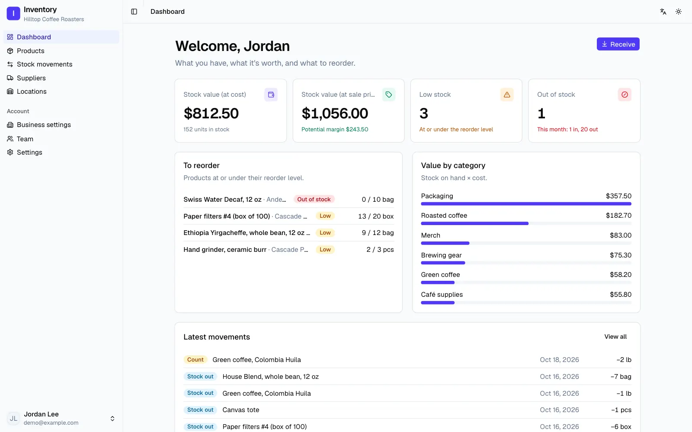Viewport: 692px width, 432px height.
Task: Click the tag icon on sale price card
Action: coord(389,95)
